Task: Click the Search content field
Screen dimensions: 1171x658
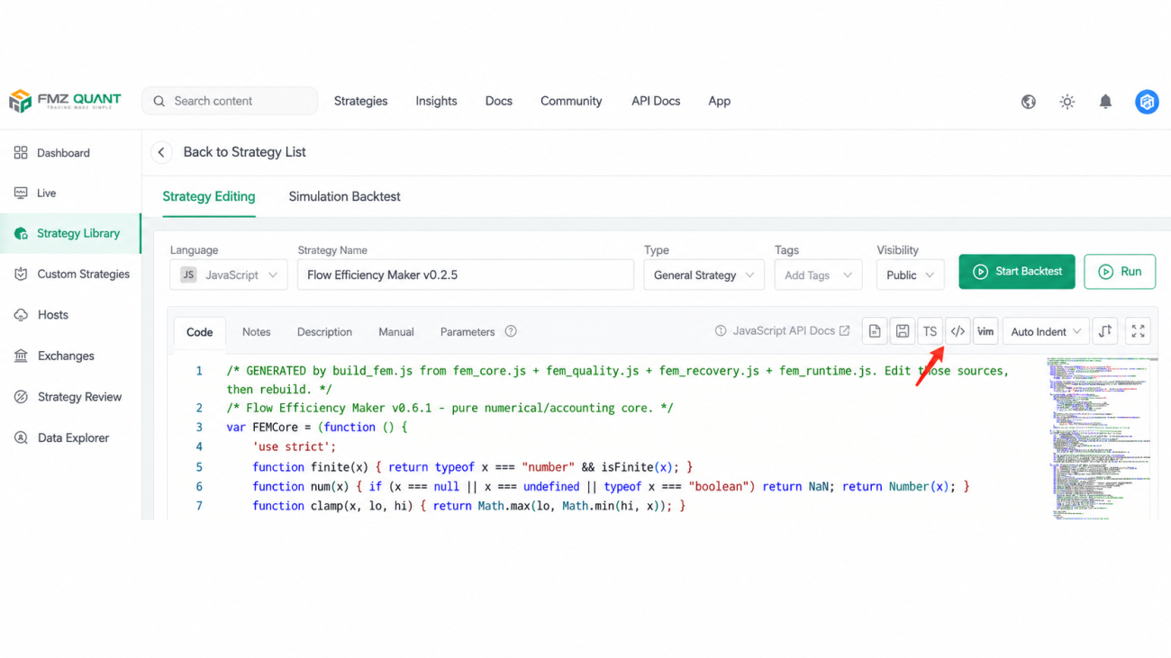Action: point(230,101)
